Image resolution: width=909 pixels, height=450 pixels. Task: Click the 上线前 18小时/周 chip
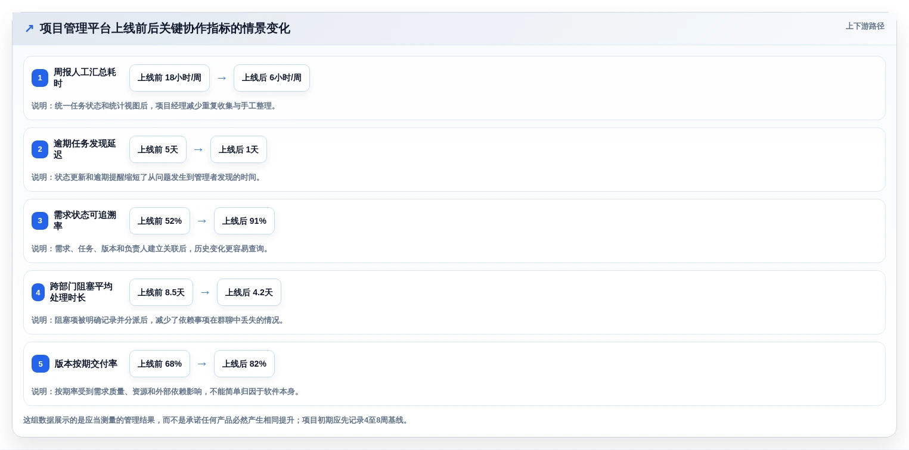pyautogui.click(x=169, y=78)
